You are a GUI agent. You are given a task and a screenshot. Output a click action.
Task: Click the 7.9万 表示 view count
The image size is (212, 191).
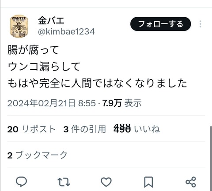122,103
